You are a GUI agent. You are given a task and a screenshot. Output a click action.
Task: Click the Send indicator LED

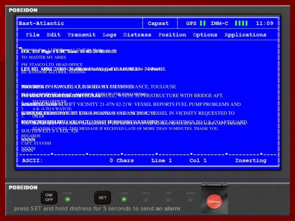coord(146,199)
